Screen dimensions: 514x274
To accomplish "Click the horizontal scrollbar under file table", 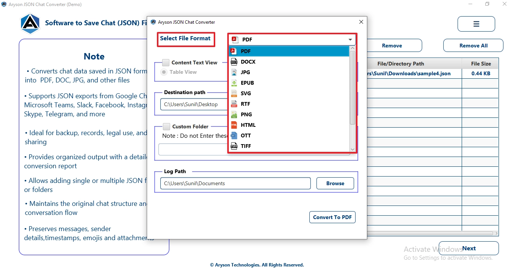I will (430, 233).
